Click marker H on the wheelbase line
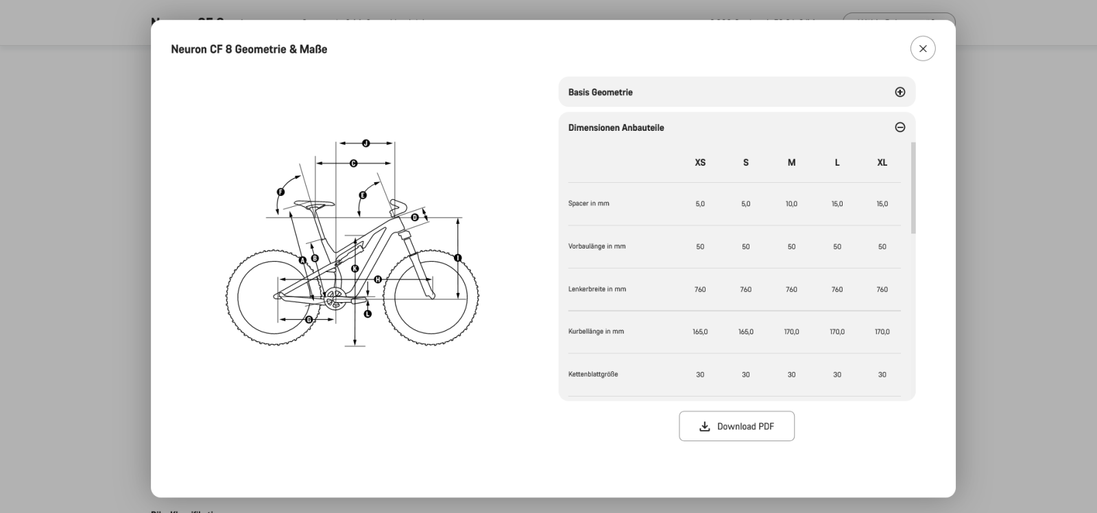Image resolution: width=1097 pixels, height=513 pixels. 378,279
